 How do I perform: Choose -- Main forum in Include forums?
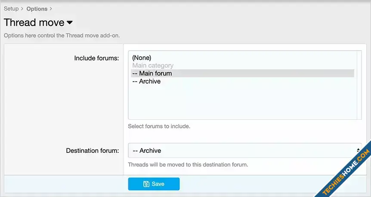(152, 73)
